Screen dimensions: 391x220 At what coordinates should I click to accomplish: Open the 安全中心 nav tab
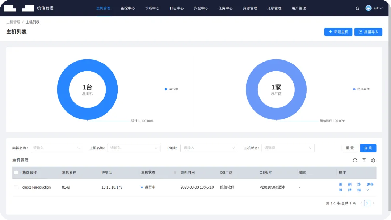click(x=201, y=8)
